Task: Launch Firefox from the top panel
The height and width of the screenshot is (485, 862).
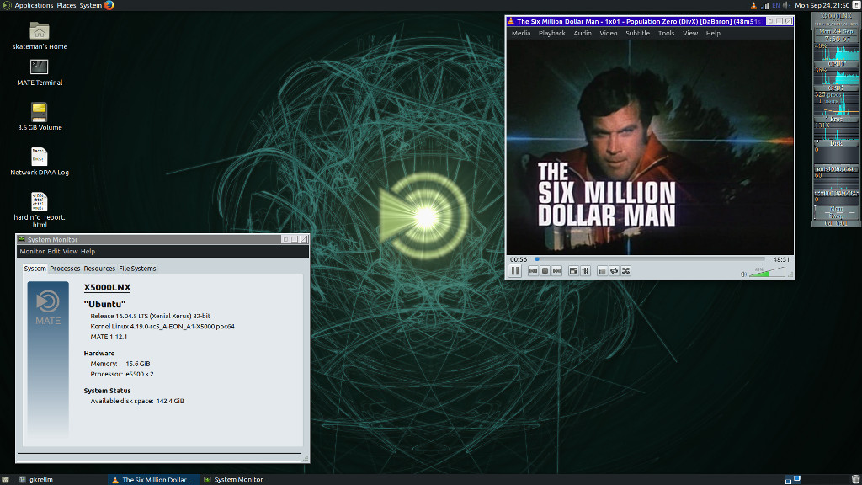Action: coord(109,5)
